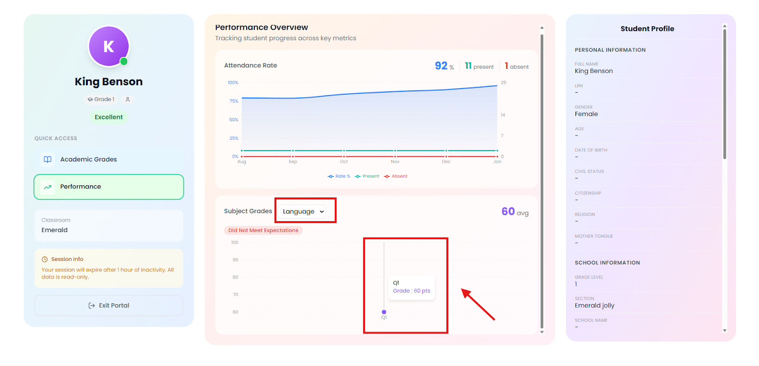Click the Did Not Meet Expectations badge
The width and height of the screenshot is (759, 366).
click(x=263, y=231)
